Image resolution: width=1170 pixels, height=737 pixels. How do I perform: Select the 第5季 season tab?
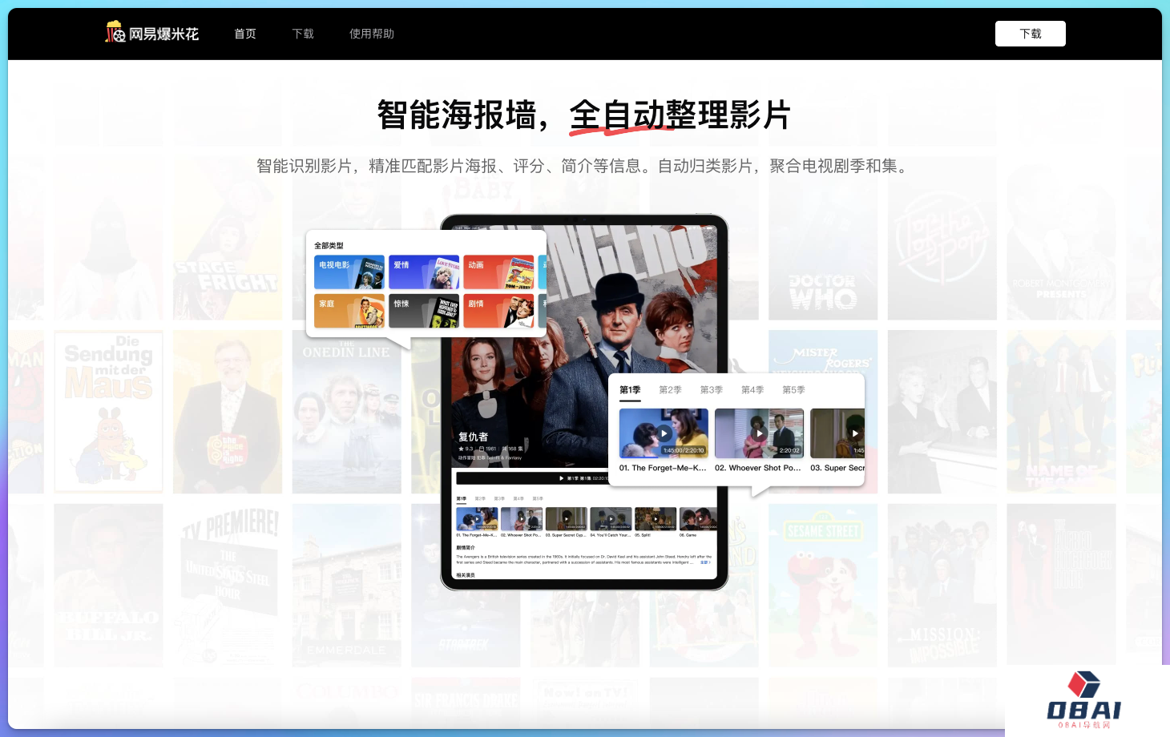[x=793, y=390]
